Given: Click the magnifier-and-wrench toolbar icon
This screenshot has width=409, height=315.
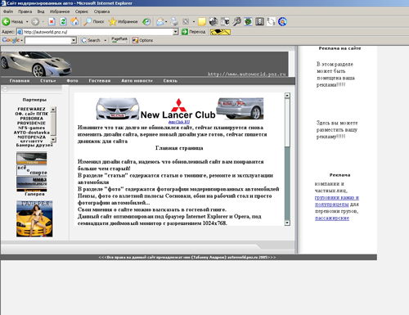Looking at the screenshot, I should point(236,21).
